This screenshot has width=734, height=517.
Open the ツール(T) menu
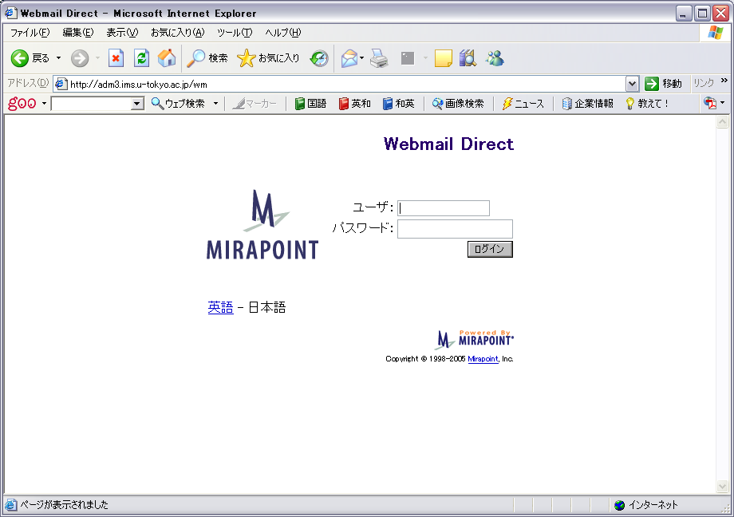(235, 32)
